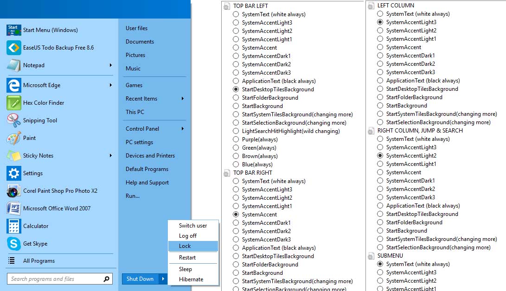This screenshot has height=291, width=506.
Task: Open Sticky Notes icon
Action: pyautogui.click(x=14, y=156)
